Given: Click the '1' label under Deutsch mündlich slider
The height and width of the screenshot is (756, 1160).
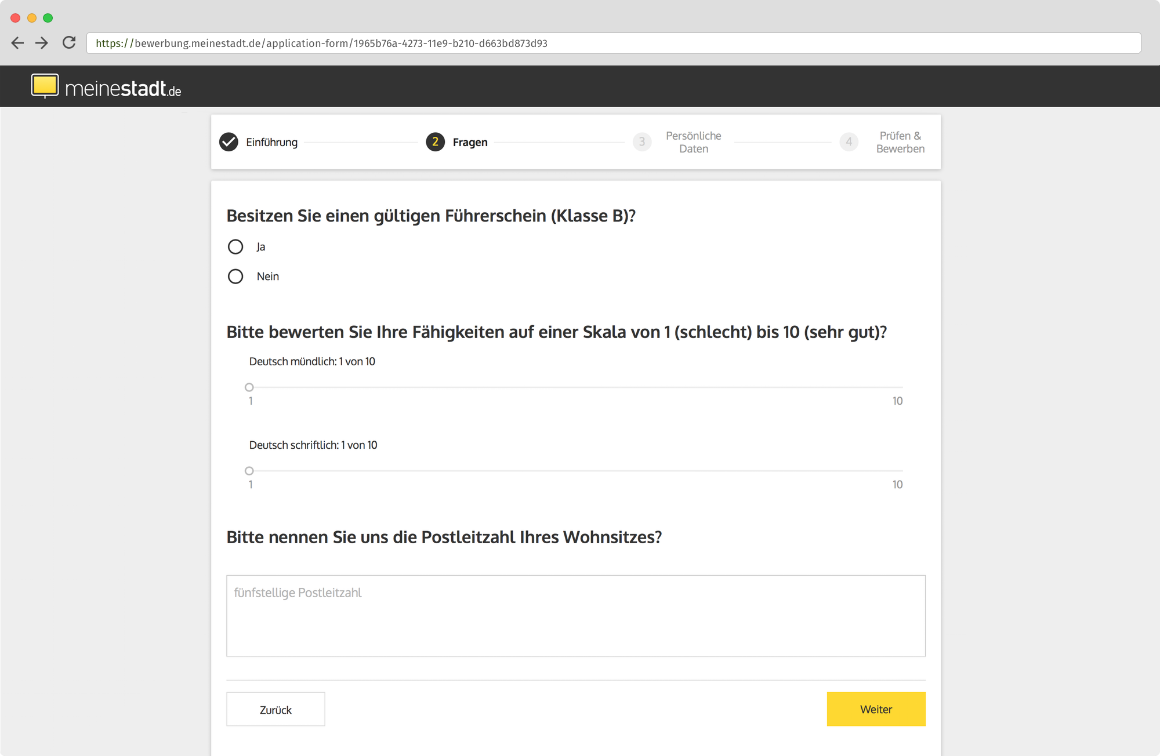Looking at the screenshot, I should click(x=251, y=401).
